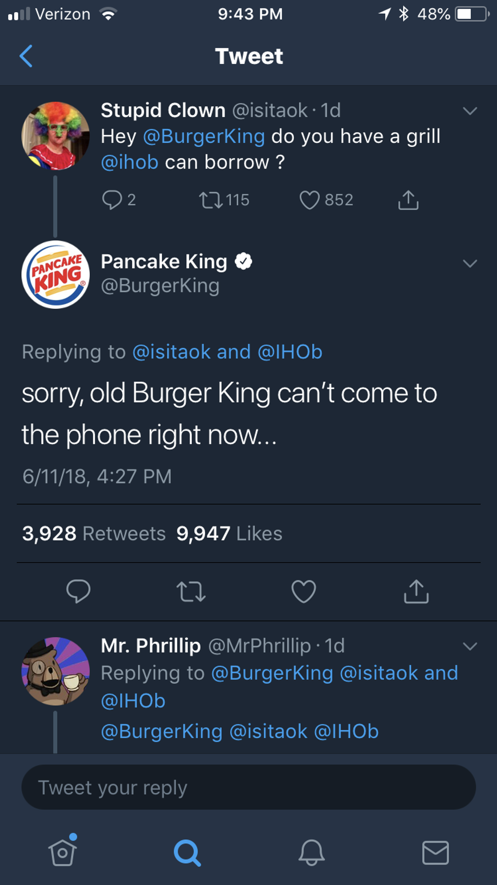Reply to Stupid Clown's tweet
Image resolution: width=497 pixels, height=885 pixels.
112,200
